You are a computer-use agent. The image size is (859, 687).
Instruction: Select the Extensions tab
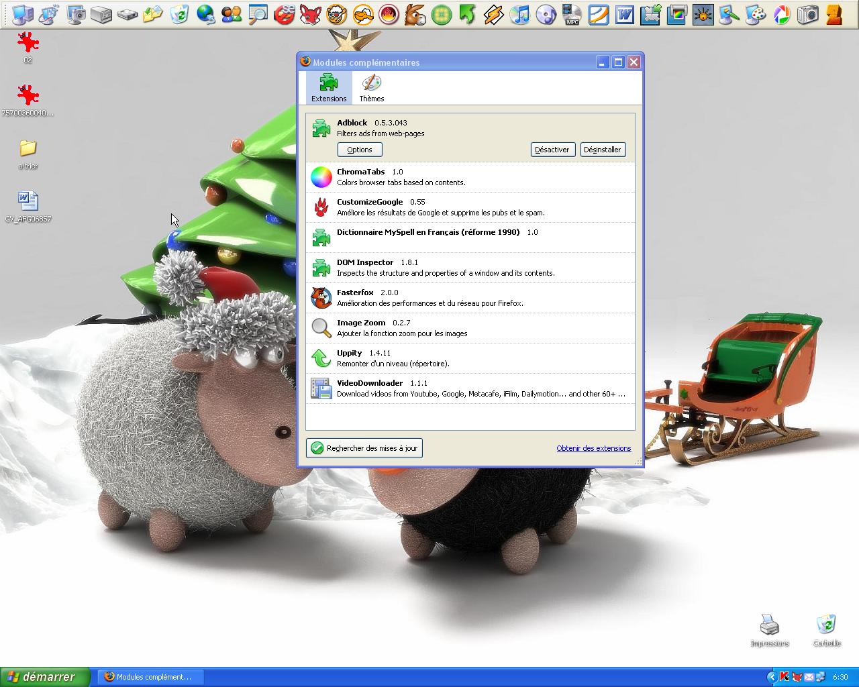(329, 88)
